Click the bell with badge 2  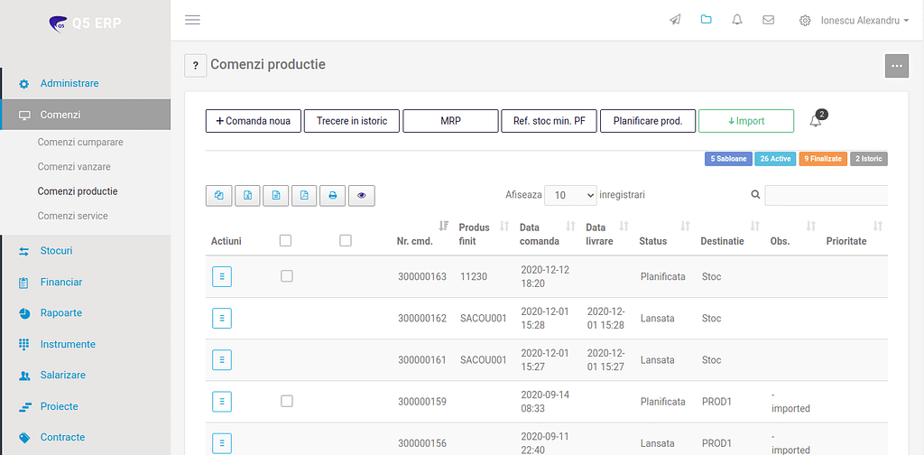(816, 120)
